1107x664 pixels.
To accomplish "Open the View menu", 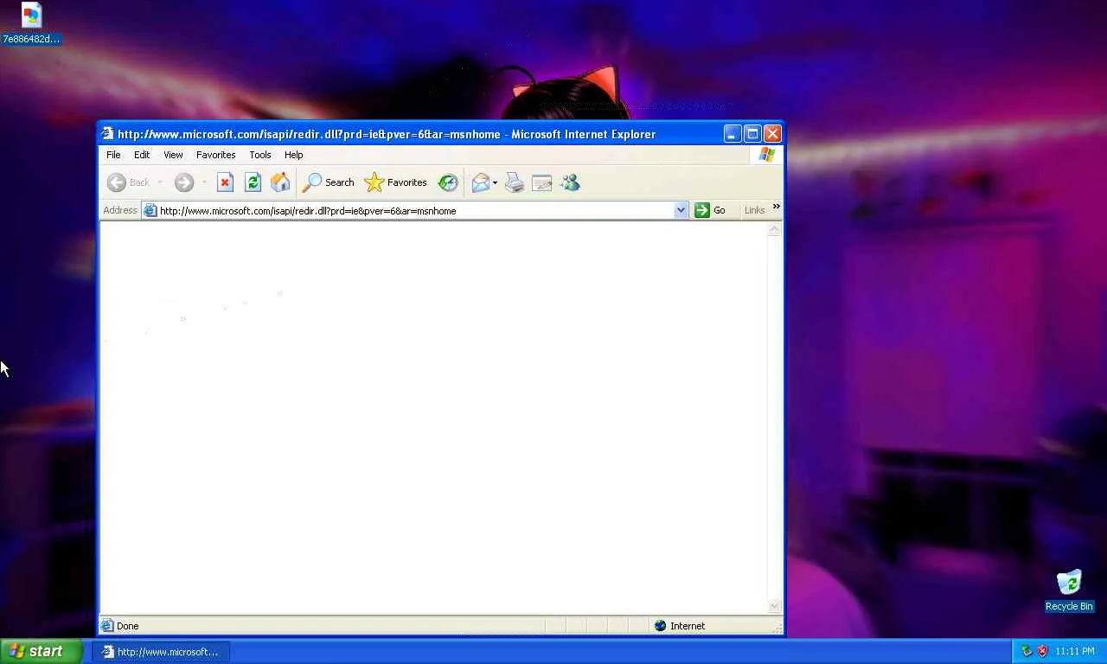I will tap(173, 155).
